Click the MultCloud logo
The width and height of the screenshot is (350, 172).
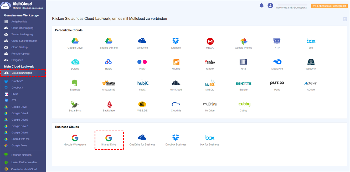coord(22,6)
